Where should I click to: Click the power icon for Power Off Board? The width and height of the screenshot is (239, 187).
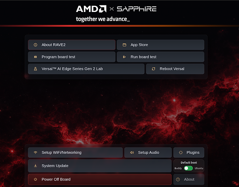[x=35, y=179]
